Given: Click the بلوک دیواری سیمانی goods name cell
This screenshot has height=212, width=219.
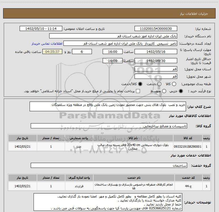Looking at the screenshot, I should click(133, 147).
